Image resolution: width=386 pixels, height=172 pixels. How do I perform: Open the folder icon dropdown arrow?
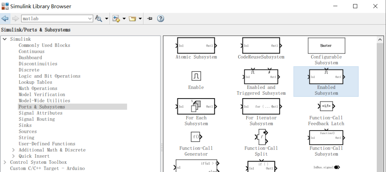[140, 19]
